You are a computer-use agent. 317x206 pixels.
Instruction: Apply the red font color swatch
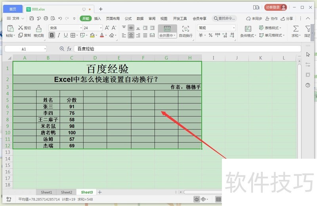102,35
